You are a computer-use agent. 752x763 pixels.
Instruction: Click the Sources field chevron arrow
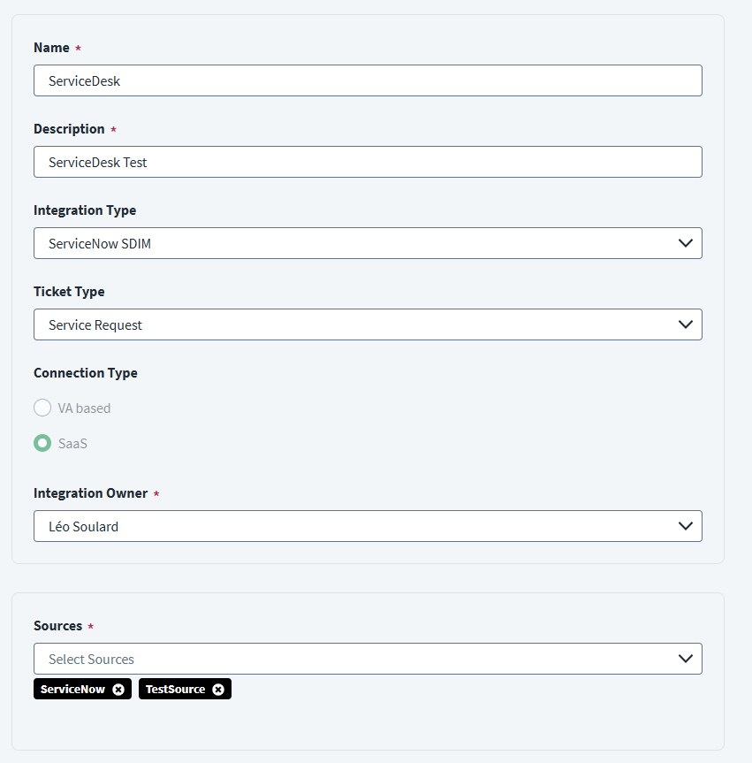[x=685, y=659]
